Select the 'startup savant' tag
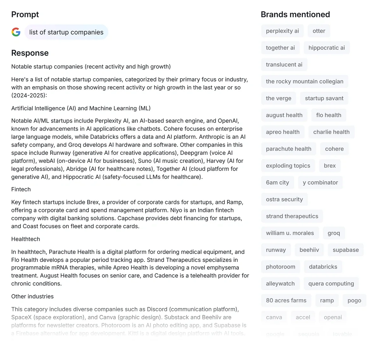 point(324,98)
